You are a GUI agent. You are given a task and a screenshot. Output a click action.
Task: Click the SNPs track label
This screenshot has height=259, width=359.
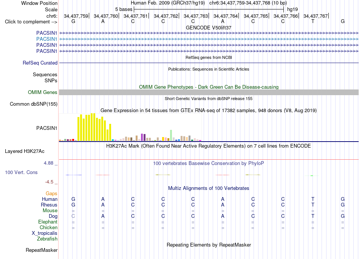51,80
